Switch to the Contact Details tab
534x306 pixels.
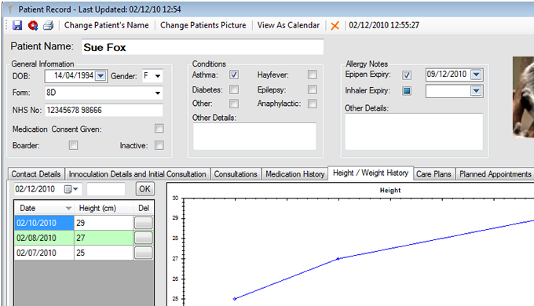point(36,174)
